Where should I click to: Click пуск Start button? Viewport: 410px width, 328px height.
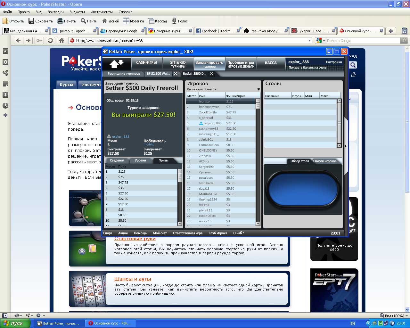point(15,323)
